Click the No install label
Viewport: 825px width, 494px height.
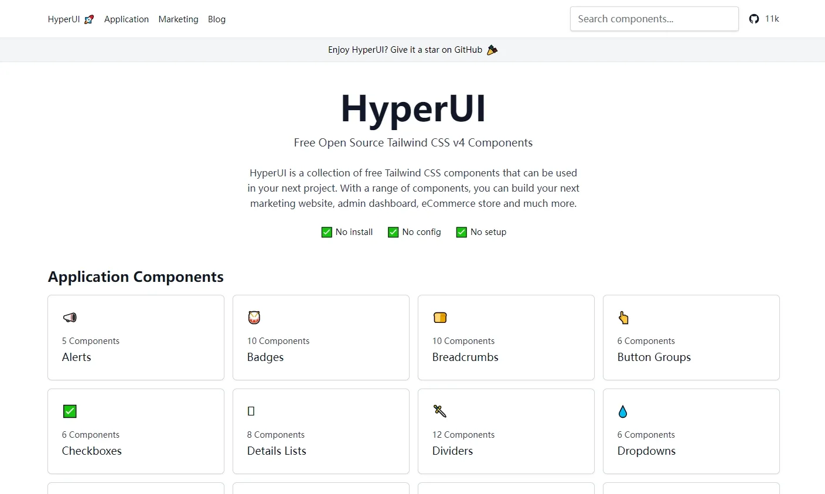click(x=354, y=232)
